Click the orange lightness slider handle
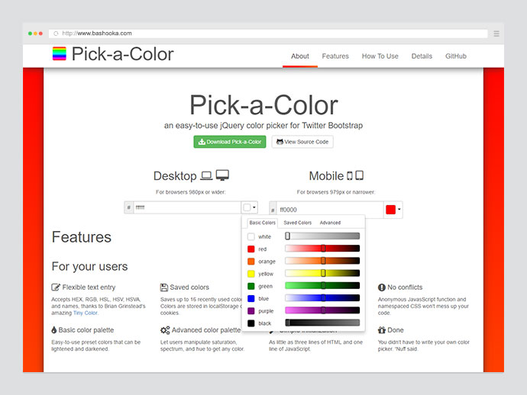527x395 pixels. pyautogui.click(x=323, y=261)
